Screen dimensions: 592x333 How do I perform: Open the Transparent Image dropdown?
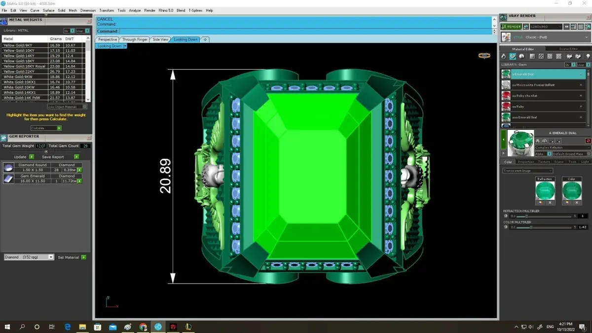[527, 171]
